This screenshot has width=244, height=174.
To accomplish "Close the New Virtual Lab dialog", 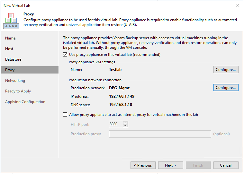I will [x=238, y=5].
